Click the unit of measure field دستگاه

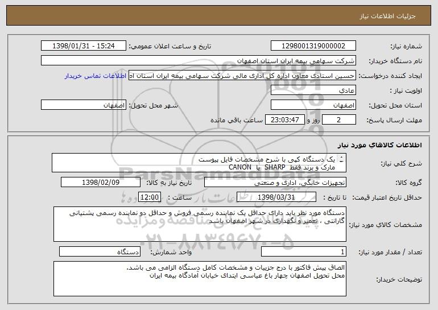(x=100, y=252)
